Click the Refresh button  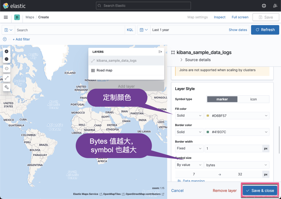(265, 30)
